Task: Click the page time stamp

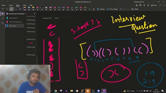Action: click(57, 18)
